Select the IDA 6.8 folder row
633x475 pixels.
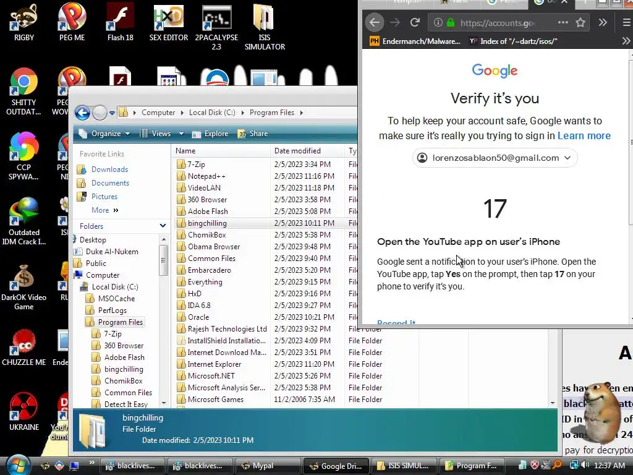199,306
